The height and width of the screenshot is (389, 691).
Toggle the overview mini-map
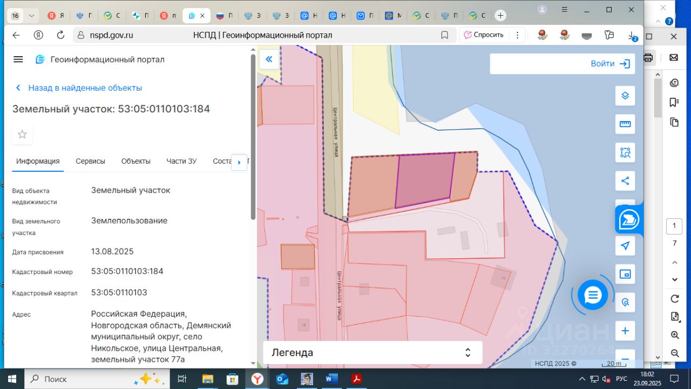[x=625, y=274]
